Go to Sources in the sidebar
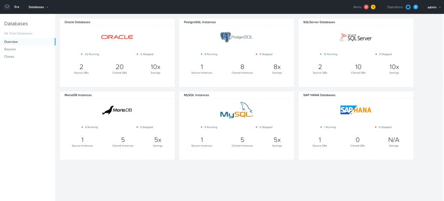Viewport: 444px width, 201px height. coord(10,49)
